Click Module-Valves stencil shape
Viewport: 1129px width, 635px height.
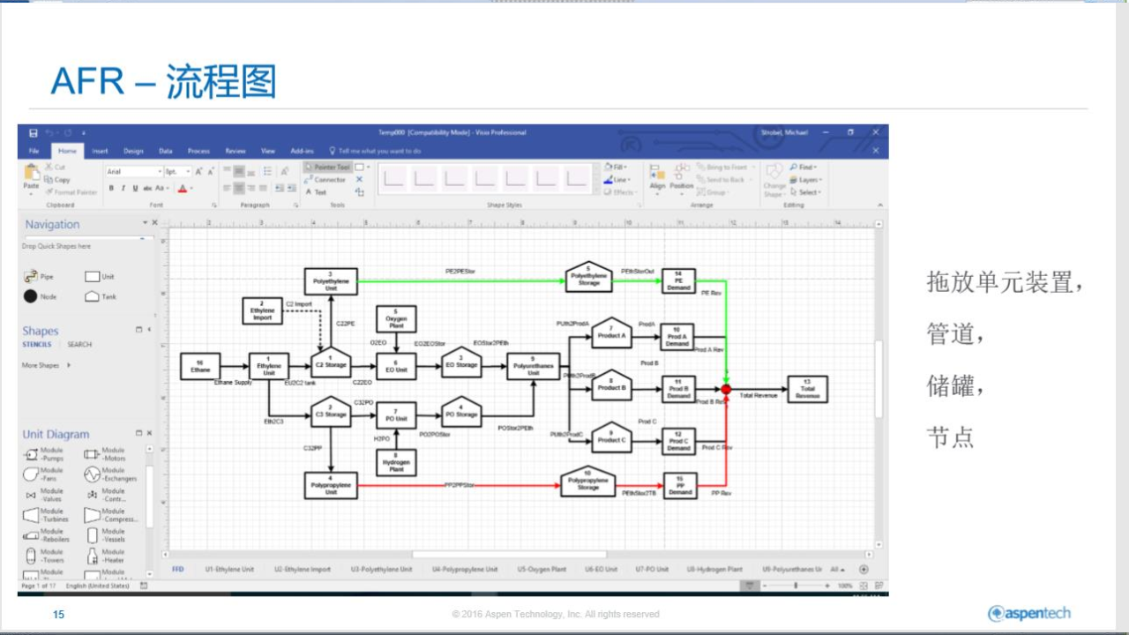click(43, 495)
